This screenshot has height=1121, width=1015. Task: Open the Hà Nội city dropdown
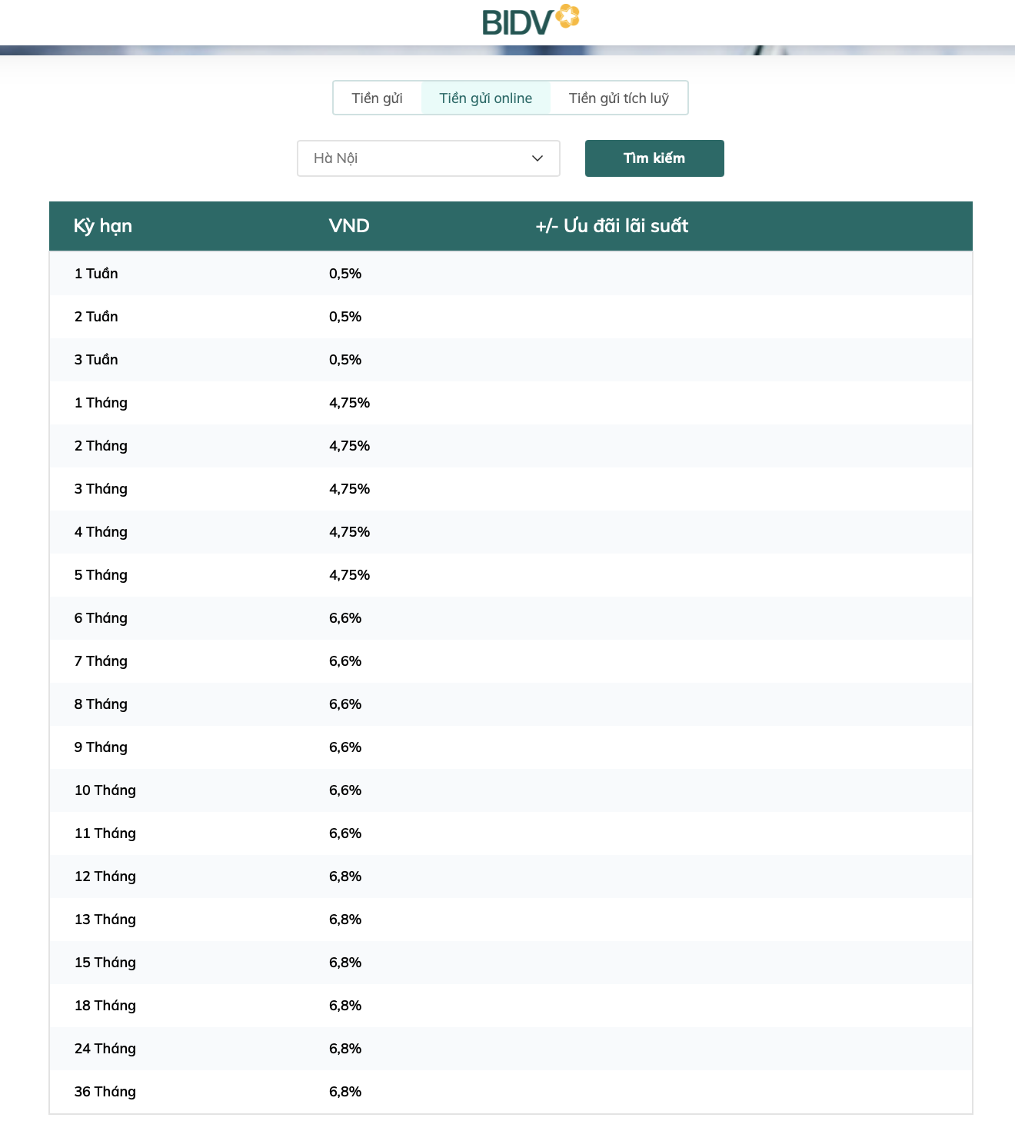point(428,158)
